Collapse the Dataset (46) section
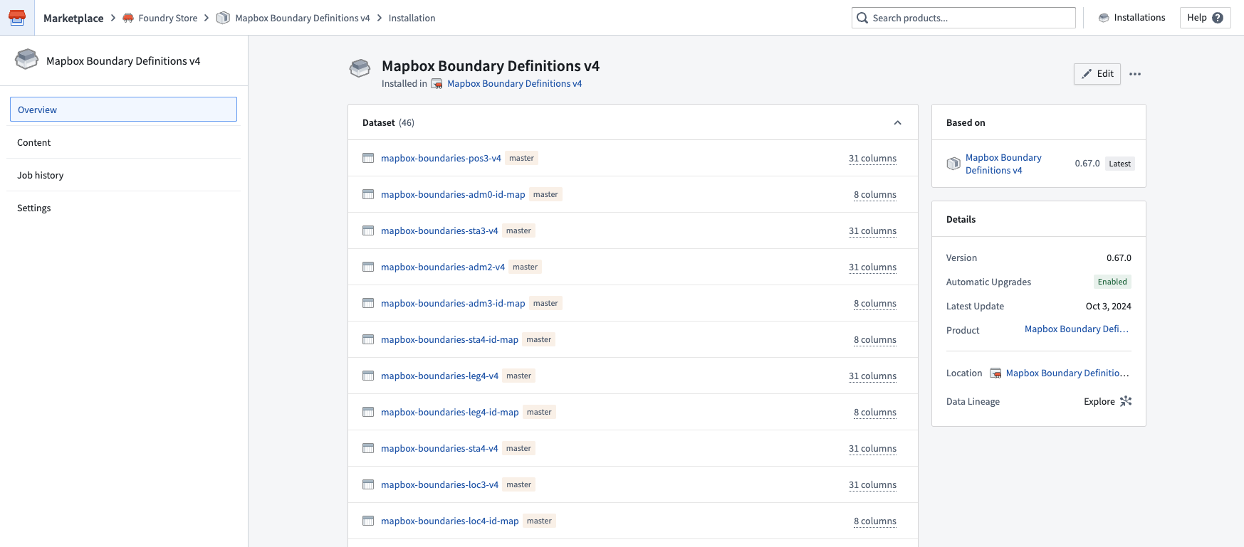1244x547 pixels. tap(897, 123)
